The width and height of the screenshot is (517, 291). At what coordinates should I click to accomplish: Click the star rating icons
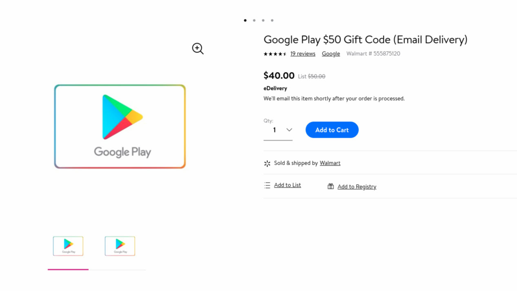click(x=275, y=54)
